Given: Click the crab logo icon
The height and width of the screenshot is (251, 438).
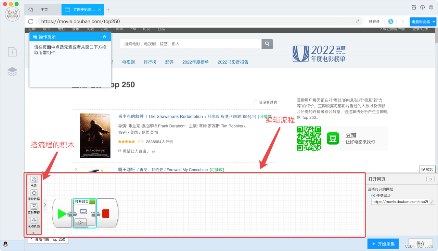Looking at the screenshot, I should point(12,14).
